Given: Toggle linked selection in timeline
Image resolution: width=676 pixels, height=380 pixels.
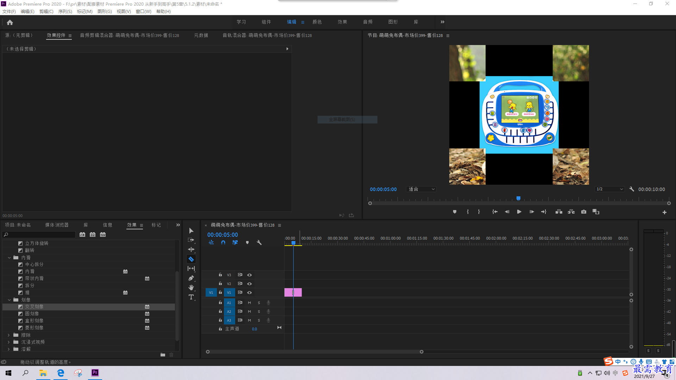Looking at the screenshot, I should coord(235,242).
